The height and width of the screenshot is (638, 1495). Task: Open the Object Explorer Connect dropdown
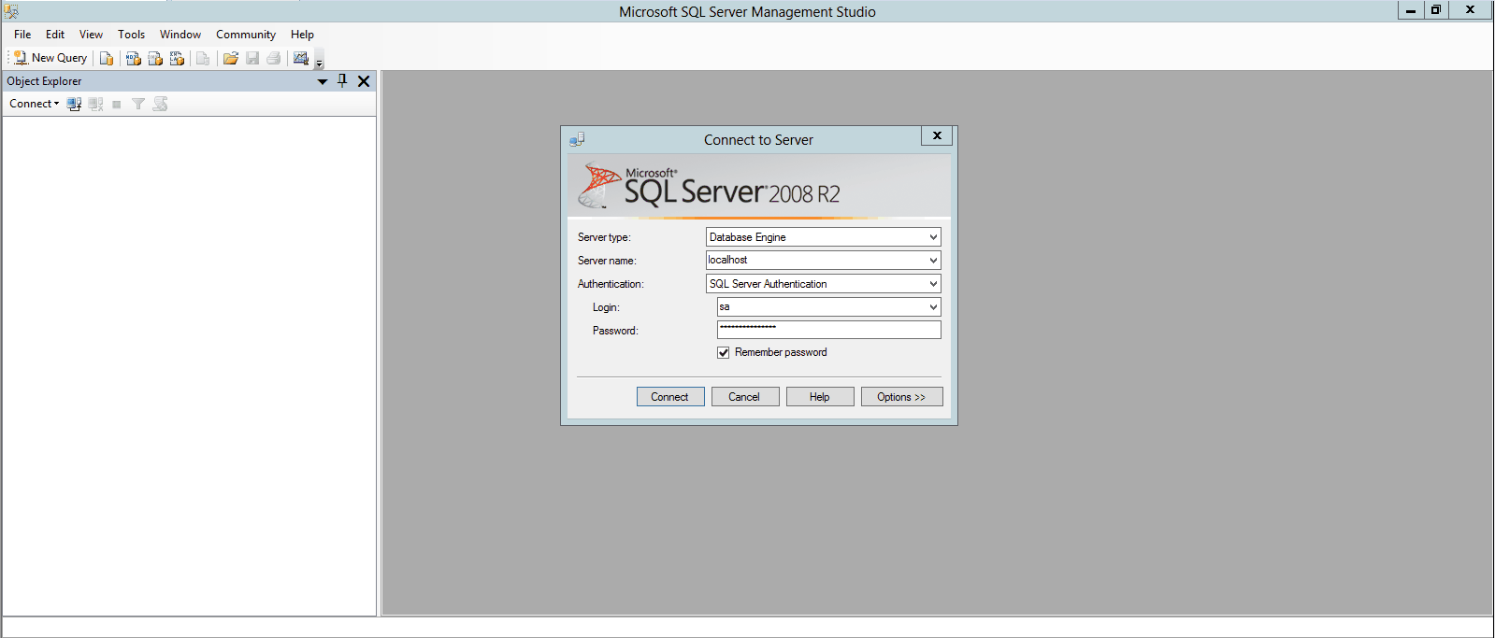pyautogui.click(x=34, y=104)
